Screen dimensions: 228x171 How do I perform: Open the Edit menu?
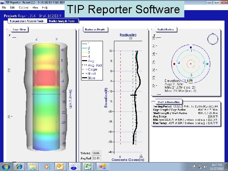12,8
